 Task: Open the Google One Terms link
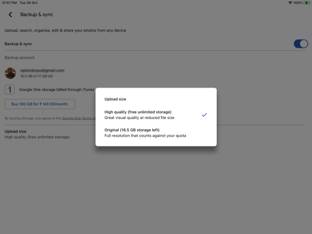coord(79,118)
